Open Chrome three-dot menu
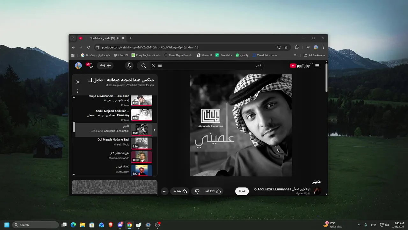This screenshot has width=408, height=230. click(x=323, y=47)
